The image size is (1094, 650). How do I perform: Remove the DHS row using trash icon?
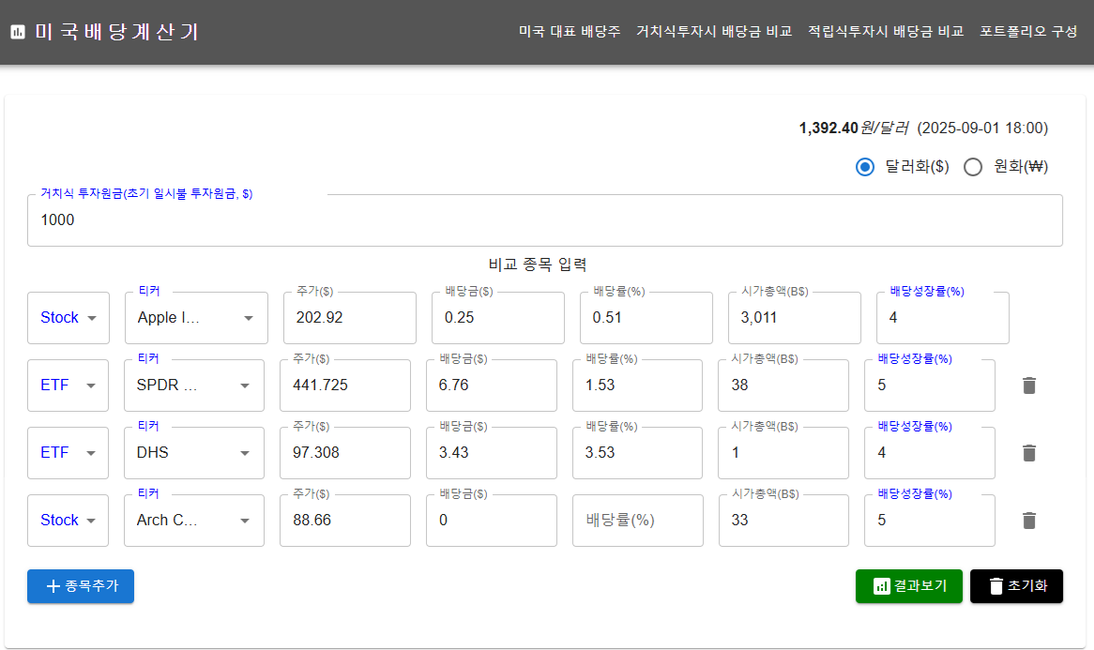[1028, 453]
